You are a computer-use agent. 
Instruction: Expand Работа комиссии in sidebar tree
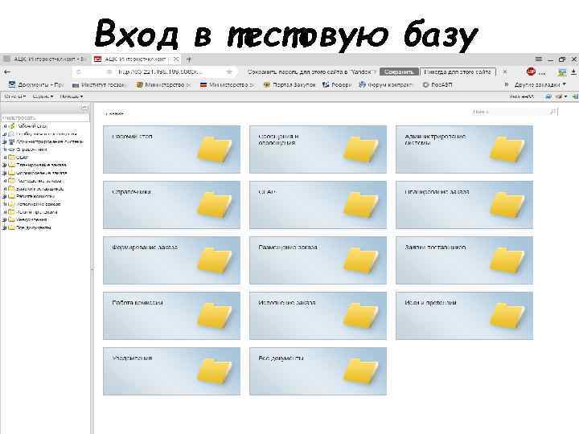[5, 196]
